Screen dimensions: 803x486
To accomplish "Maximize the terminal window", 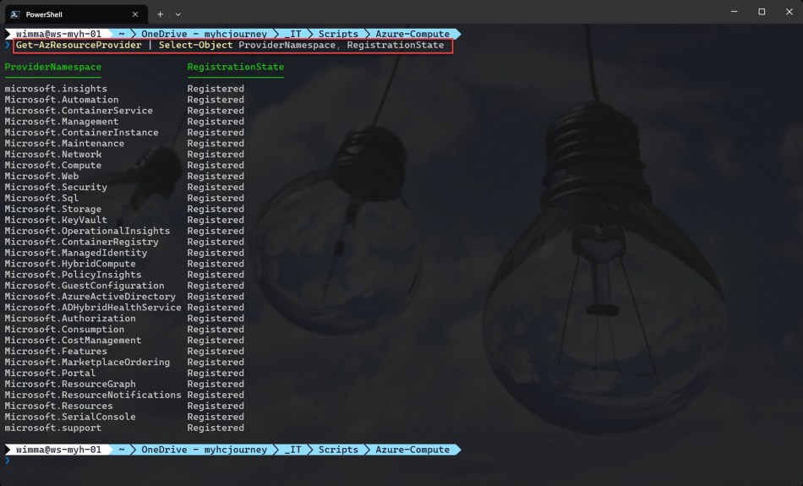I will coord(761,12).
